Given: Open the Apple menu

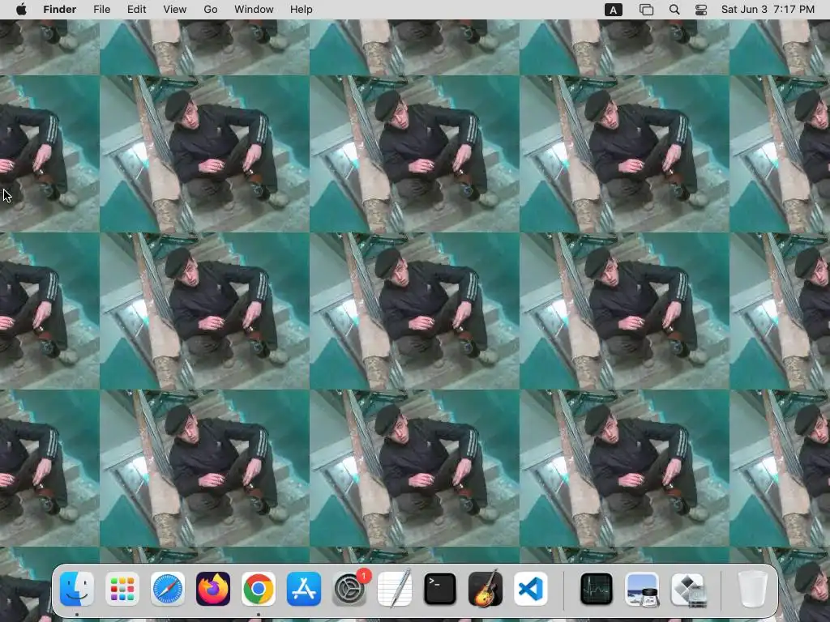Looking at the screenshot, I should (21, 10).
